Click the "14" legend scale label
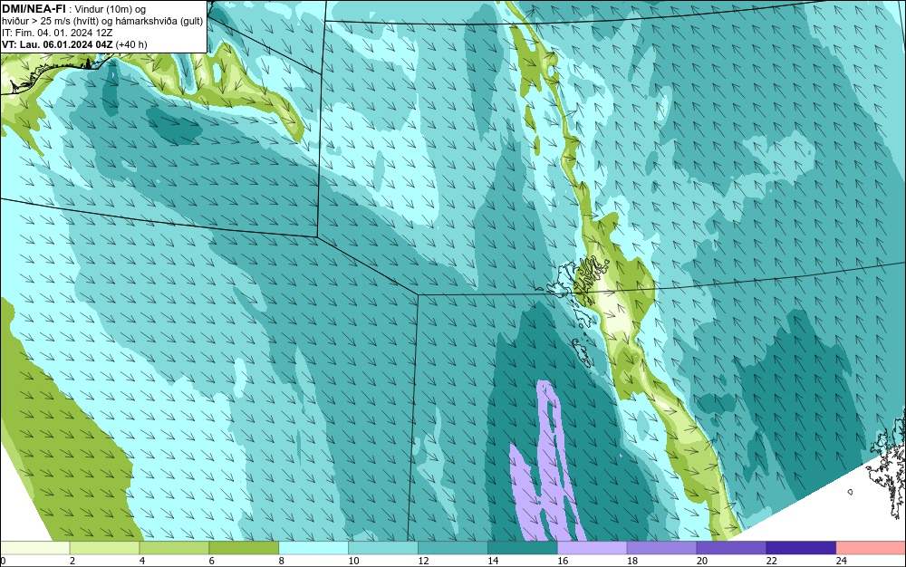 pyautogui.click(x=493, y=561)
